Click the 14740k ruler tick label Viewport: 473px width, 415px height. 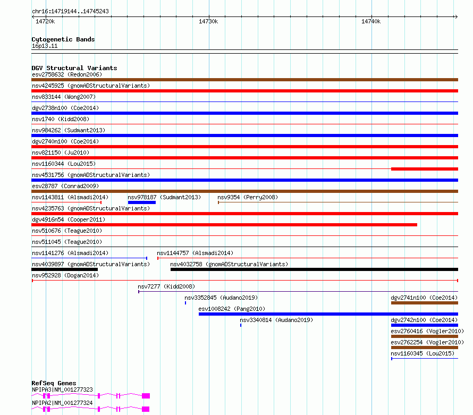[x=371, y=21]
